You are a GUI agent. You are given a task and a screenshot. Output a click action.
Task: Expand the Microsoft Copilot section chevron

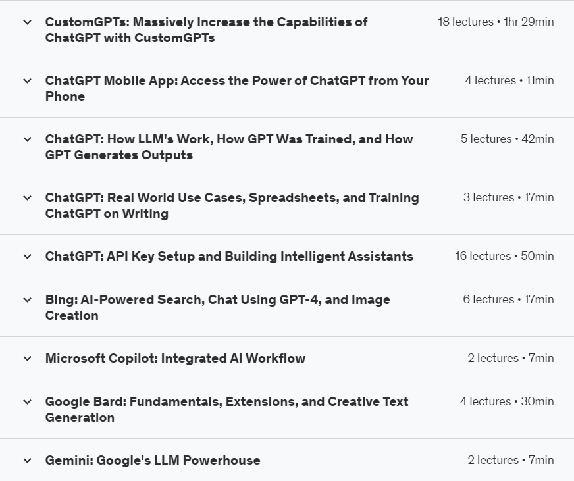28,359
